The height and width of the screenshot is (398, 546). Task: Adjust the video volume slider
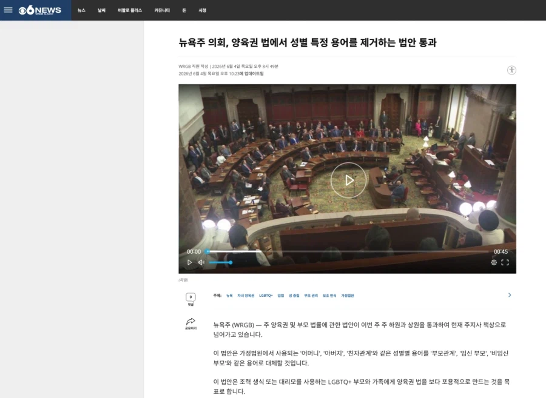[x=221, y=262]
